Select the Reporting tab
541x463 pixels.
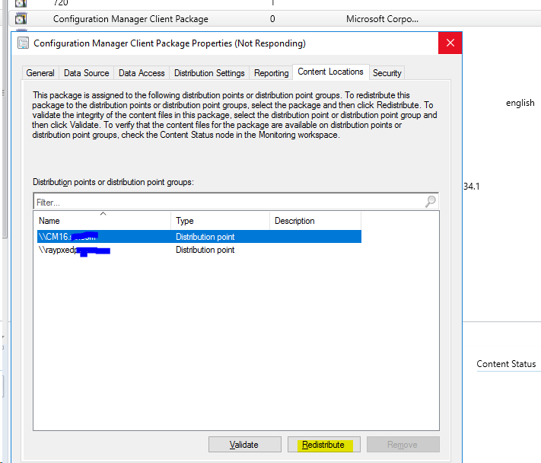tap(271, 73)
